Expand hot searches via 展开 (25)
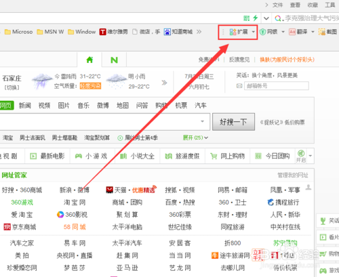This screenshot has height=277, width=339. (x=195, y=137)
